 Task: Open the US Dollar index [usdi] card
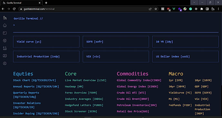[186, 56]
